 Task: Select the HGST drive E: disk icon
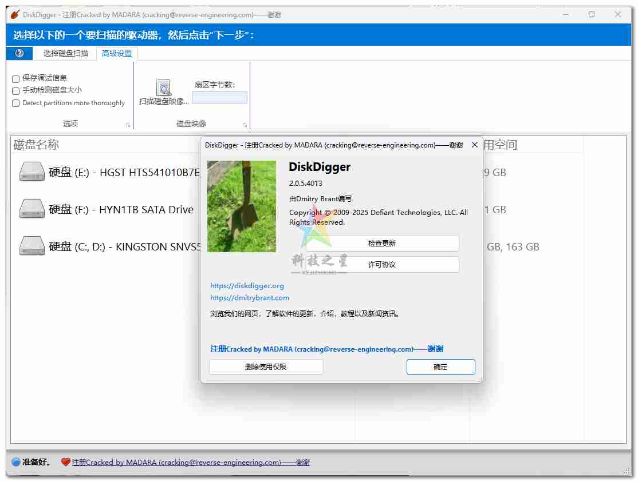pyautogui.click(x=31, y=172)
